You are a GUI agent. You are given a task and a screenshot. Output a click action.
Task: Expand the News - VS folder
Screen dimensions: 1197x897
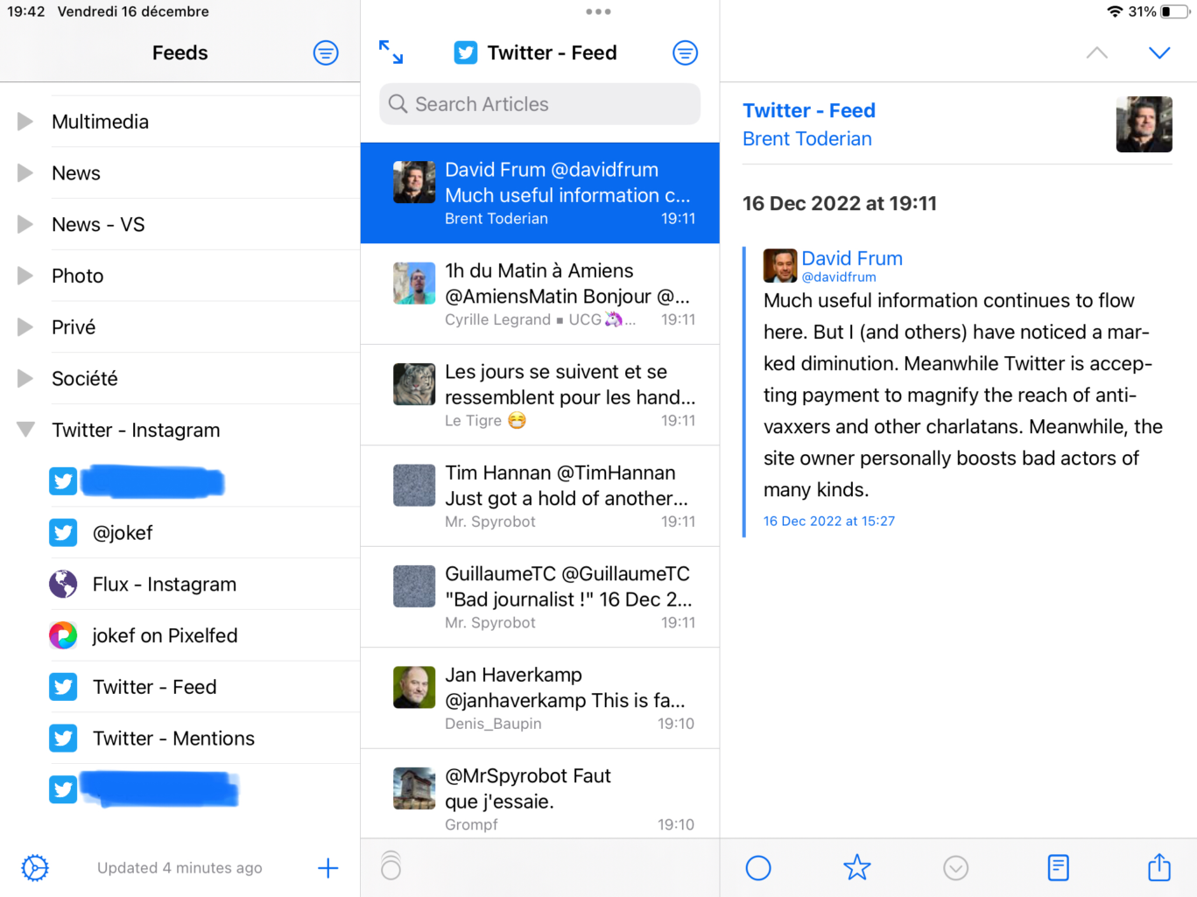(25, 224)
